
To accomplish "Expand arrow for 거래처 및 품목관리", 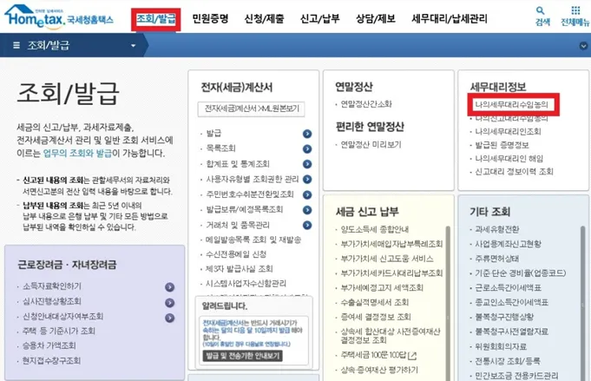I will [x=307, y=225].
